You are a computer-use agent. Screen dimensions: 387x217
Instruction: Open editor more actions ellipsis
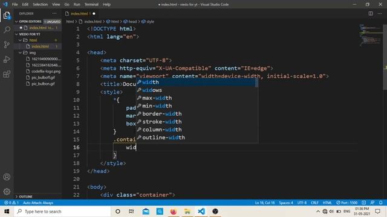click(380, 13)
